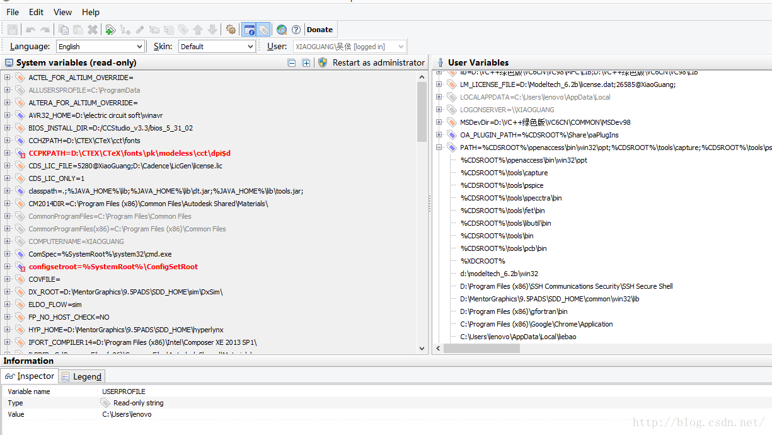
Task: Open the File menu
Action: pyautogui.click(x=13, y=12)
